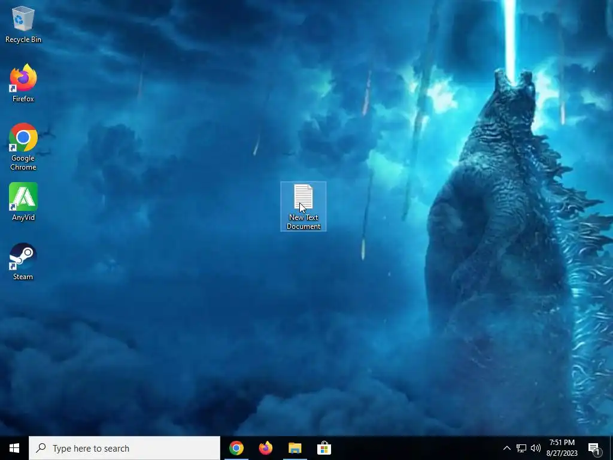The width and height of the screenshot is (613, 460).
Task: Click the Show Desktop strip at the taskbar's end
Action: click(x=611, y=448)
